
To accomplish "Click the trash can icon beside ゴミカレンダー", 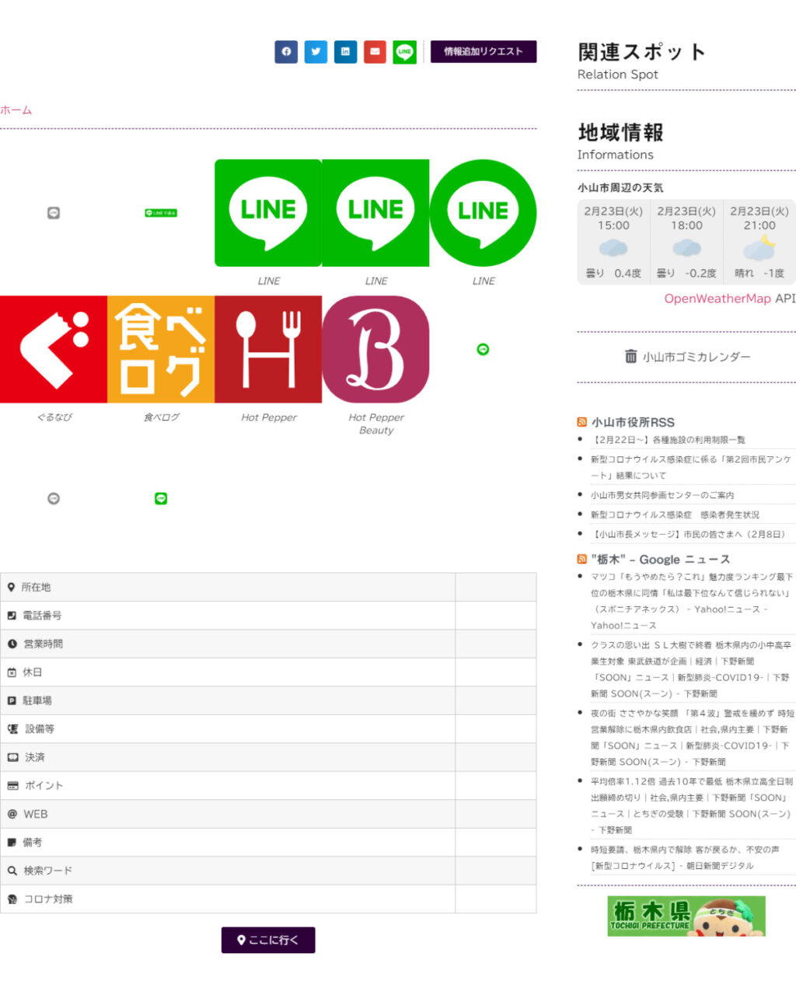I will [x=631, y=356].
